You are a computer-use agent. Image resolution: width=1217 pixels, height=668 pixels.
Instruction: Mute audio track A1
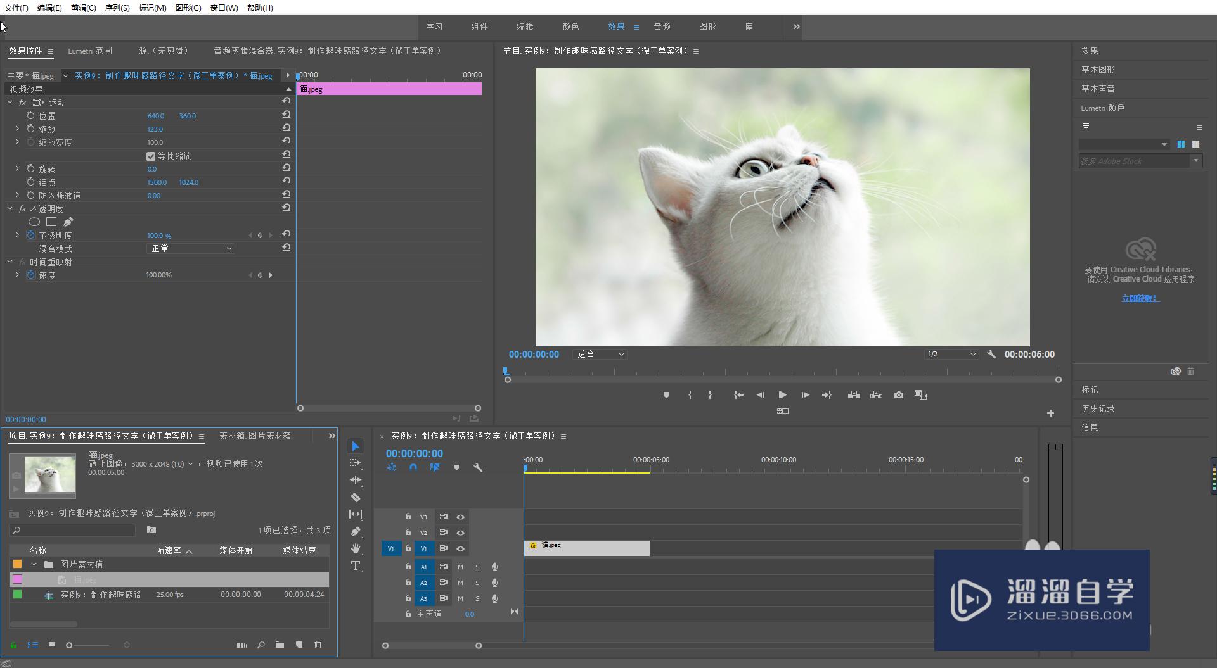tap(460, 567)
